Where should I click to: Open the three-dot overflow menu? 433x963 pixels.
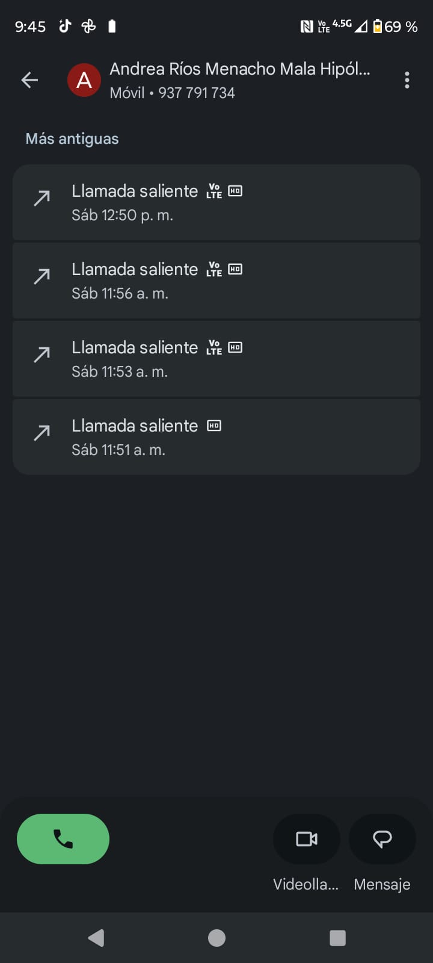point(407,80)
